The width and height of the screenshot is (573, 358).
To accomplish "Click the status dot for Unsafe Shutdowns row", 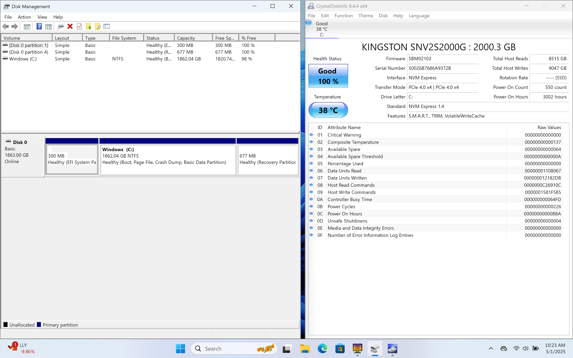I will point(311,221).
